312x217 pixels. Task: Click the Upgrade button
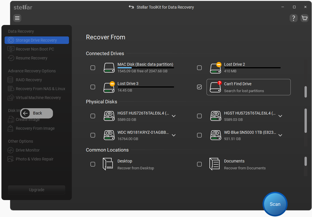click(x=36, y=190)
